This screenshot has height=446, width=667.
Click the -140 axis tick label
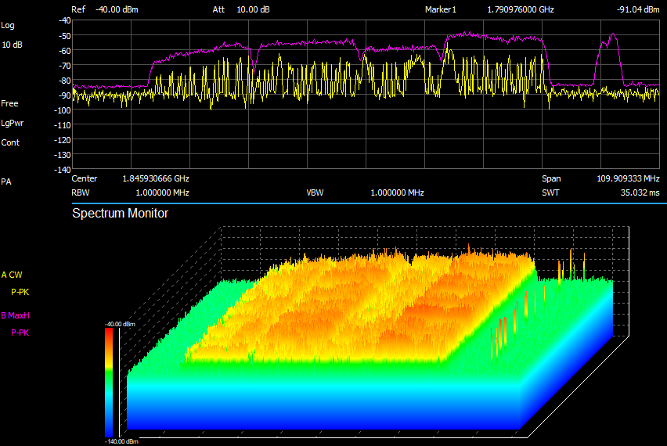point(63,170)
